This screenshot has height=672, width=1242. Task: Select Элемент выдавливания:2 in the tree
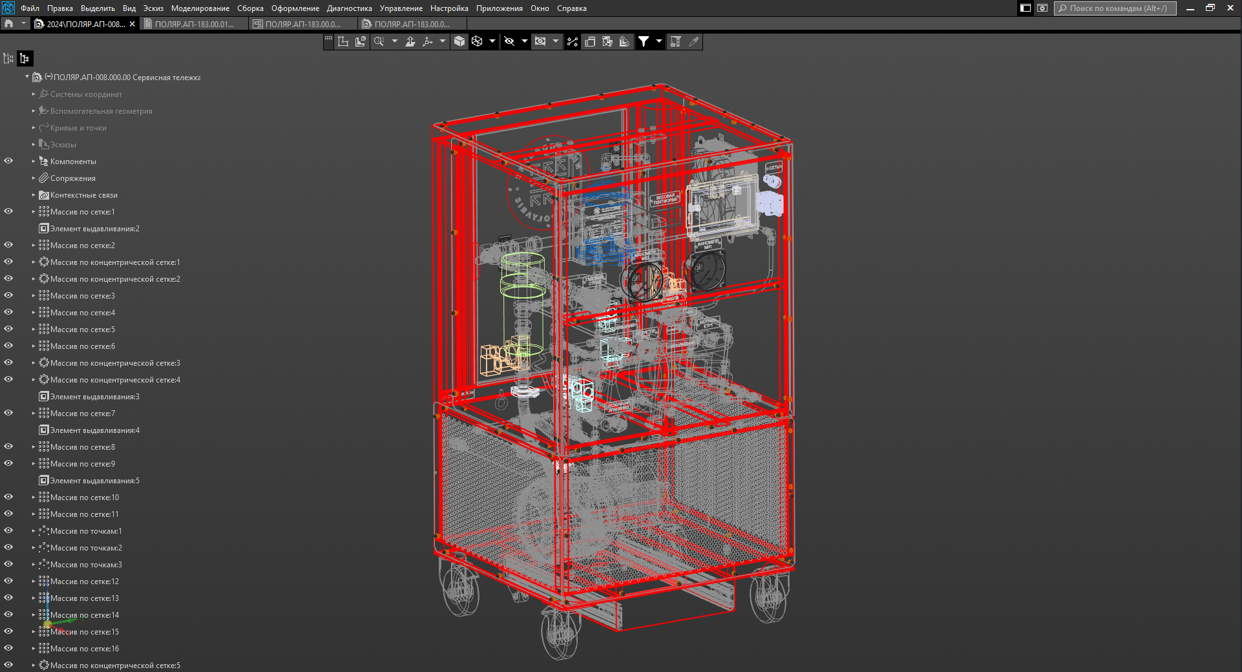tap(94, 229)
